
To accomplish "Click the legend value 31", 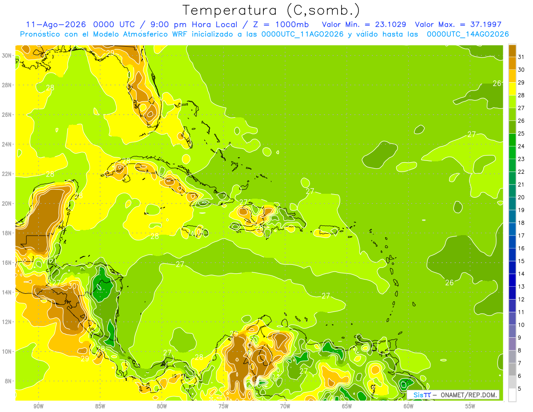I will 521,56.
